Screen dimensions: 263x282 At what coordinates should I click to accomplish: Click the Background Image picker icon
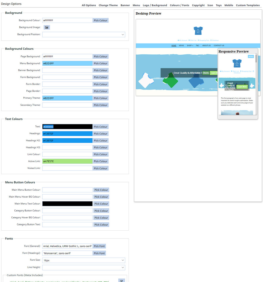[47, 27]
